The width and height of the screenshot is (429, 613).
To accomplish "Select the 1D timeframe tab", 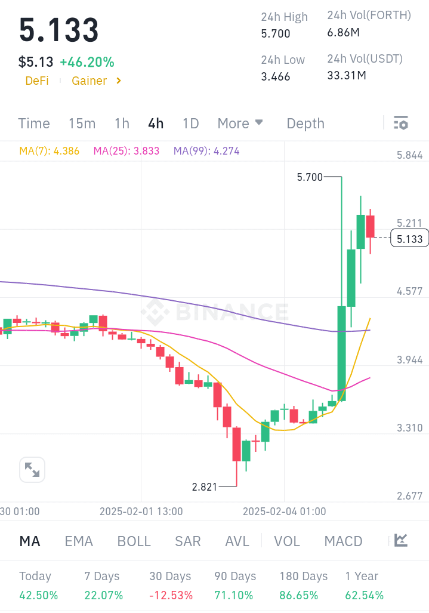I will [x=190, y=124].
